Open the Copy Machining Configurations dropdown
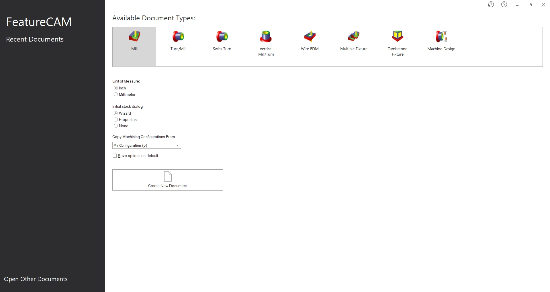Image resolution: width=550 pixels, height=292 pixels. coord(177,145)
